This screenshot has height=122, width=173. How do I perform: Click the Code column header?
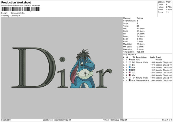pos(153,57)
